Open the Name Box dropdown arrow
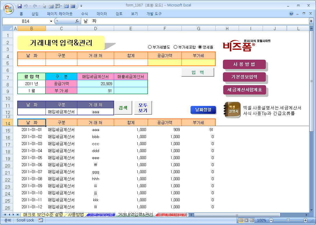The height and width of the screenshot is (225, 316). click(51, 21)
